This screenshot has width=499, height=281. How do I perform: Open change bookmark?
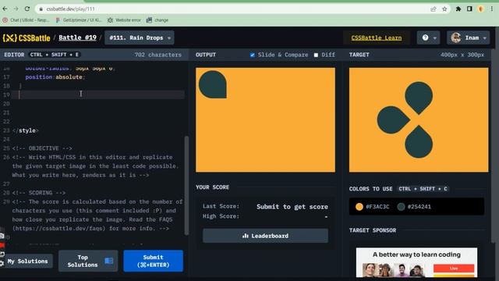157,20
